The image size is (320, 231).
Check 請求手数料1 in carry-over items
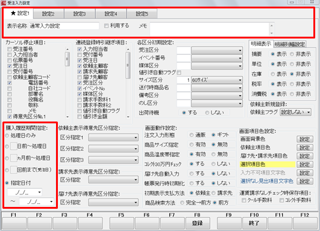(80, 100)
